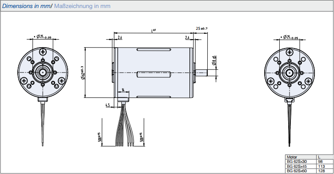Click the 25±0.7 shaft length dimension

201,28
